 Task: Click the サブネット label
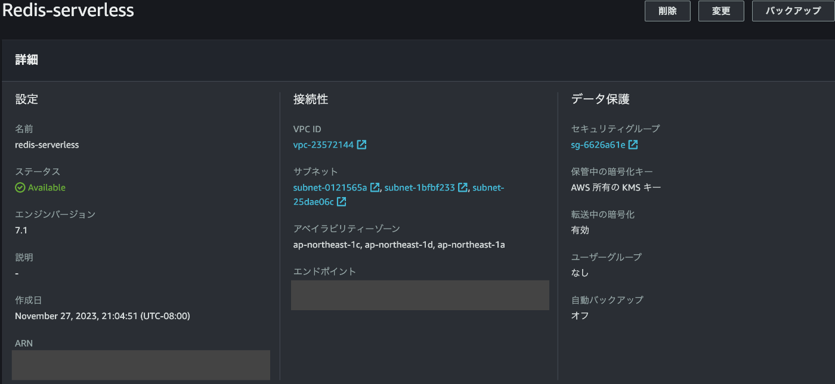click(316, 171)
